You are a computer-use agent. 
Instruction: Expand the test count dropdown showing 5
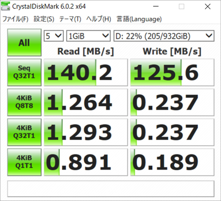click(x=54, y=36)
